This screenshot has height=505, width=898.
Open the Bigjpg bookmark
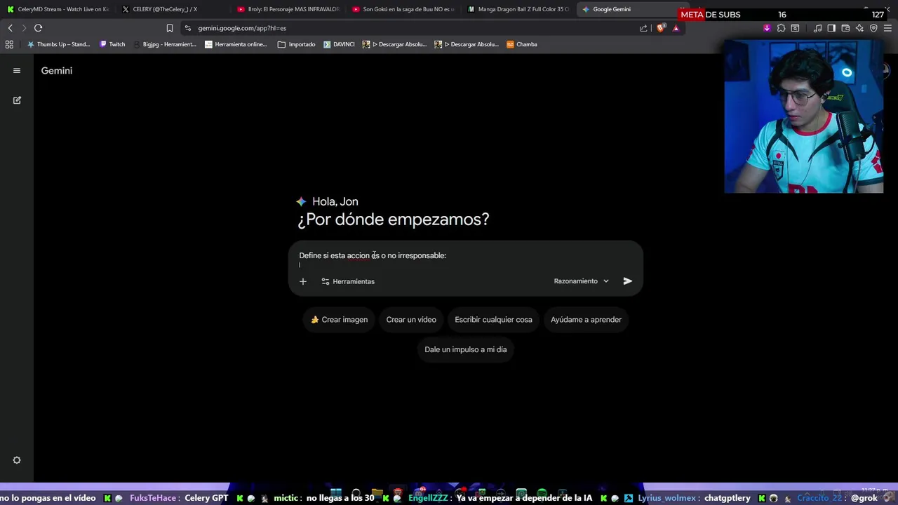click(165, 44)
